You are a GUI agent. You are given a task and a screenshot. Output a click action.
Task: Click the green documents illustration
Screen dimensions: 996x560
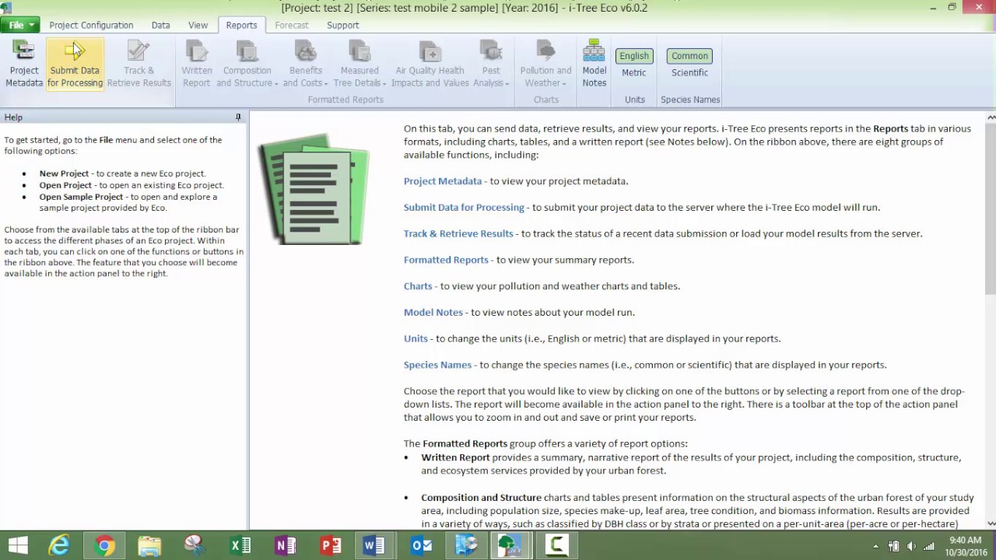click(314, 189)
